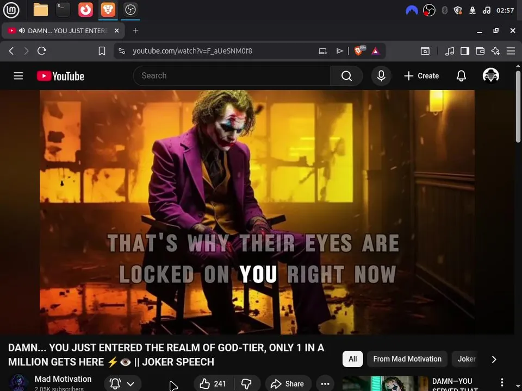Open the OBS Studio taskbar icon
The width and height of the screenshot is (522, 391).
pos(130,10)
